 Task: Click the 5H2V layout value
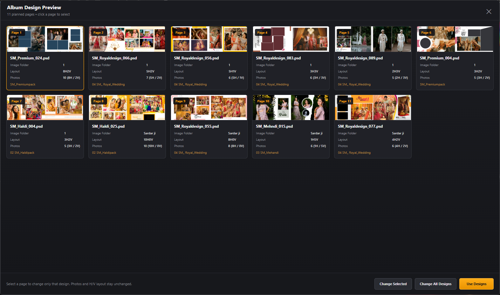click(x=150, y=71)
